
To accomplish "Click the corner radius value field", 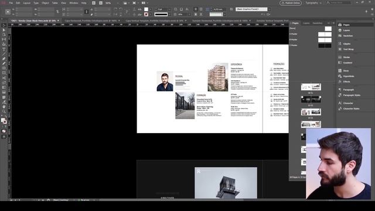I will [218, 9].
